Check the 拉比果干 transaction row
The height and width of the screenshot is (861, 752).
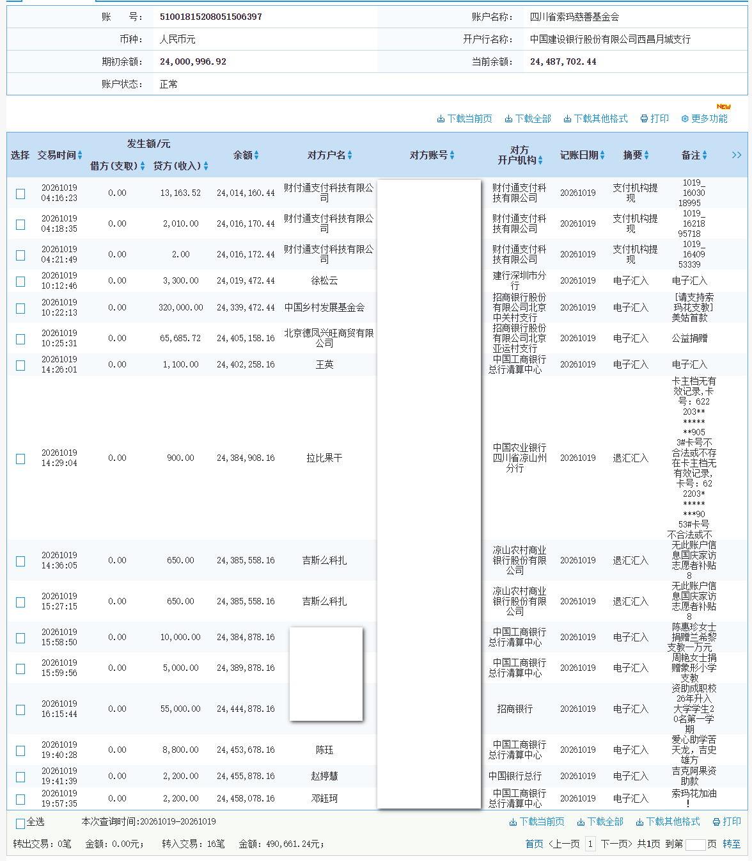[x=20, y=458]
